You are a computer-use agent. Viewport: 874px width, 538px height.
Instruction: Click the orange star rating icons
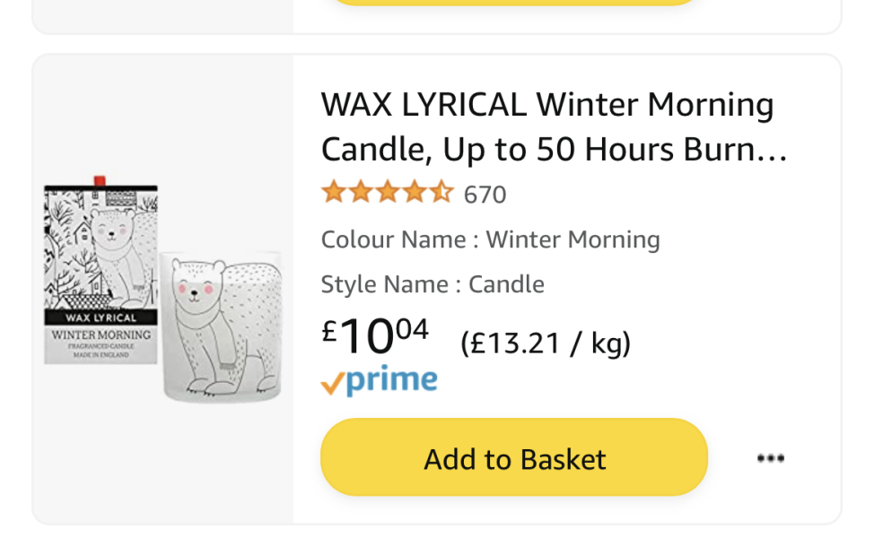coord(387,193)
